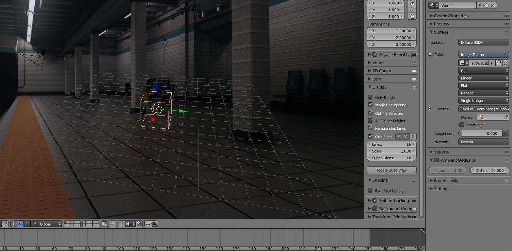Toggle proportional editing influence icon
This screenshot has height=251, width=512.
(x=112, y=224)
